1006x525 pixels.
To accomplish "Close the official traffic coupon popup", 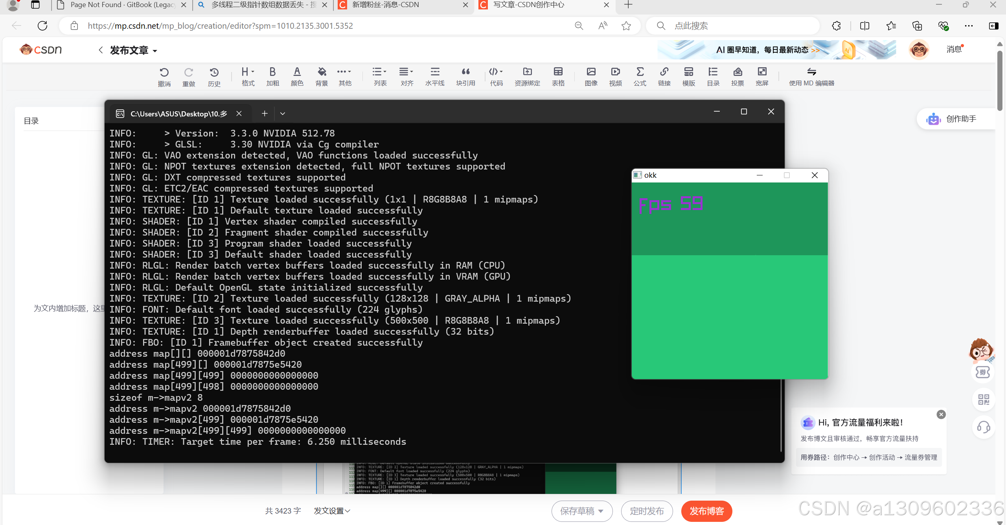I will coord(941,414).
